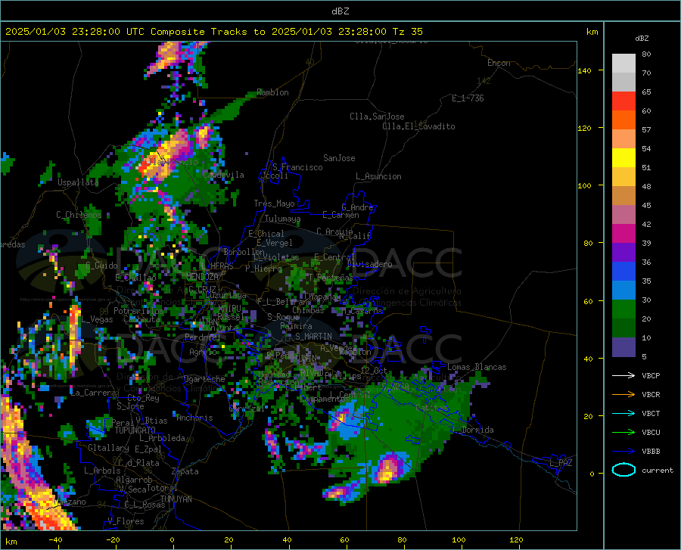Pick the dark green 10-20 dBZ swatch
Image resolution: width=681 pixels, height=550 pixels.
623,328
